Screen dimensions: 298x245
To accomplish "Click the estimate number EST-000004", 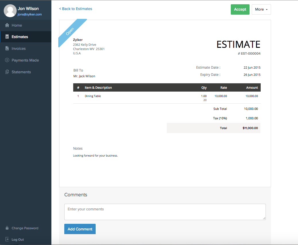I will [x=249, y=54].
